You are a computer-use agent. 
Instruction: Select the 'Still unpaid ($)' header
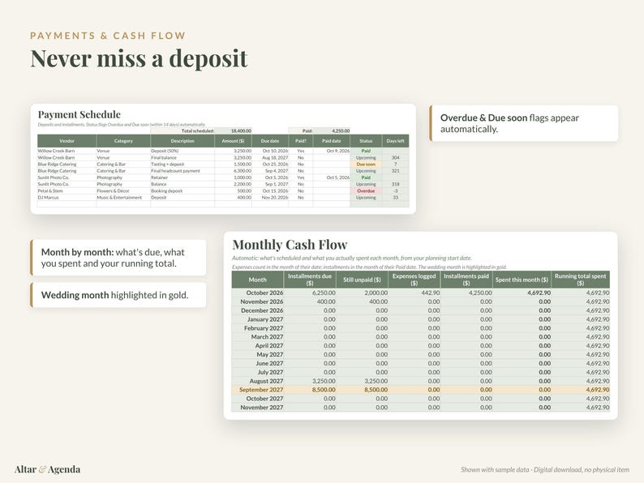(362, 280)
